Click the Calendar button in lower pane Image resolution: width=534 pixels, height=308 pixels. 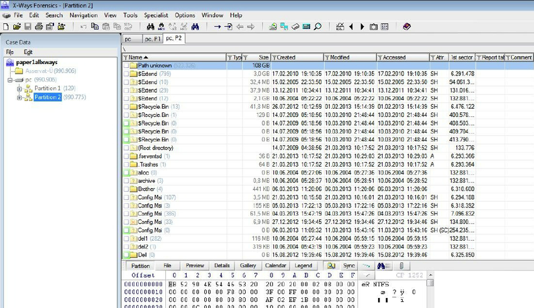tap(276, 265)
